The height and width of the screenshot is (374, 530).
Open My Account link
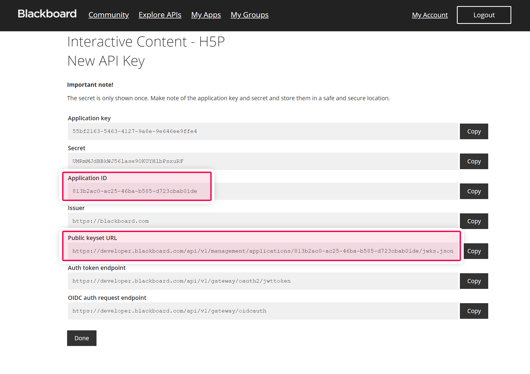coord(430,15)
